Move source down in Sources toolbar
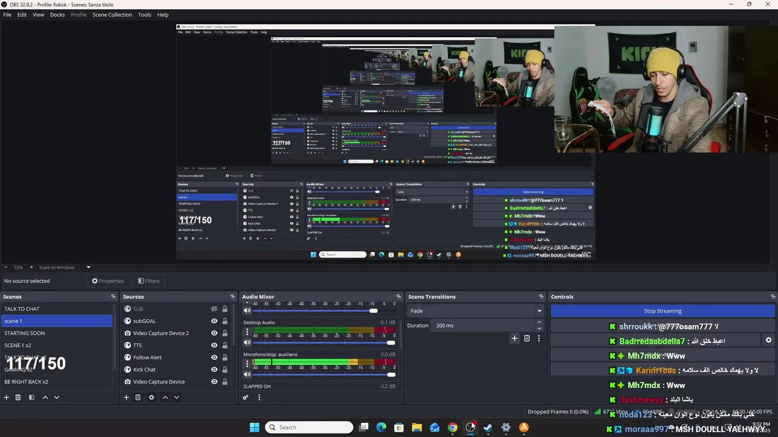Screen dimensions: 778x437 [176, 398]
